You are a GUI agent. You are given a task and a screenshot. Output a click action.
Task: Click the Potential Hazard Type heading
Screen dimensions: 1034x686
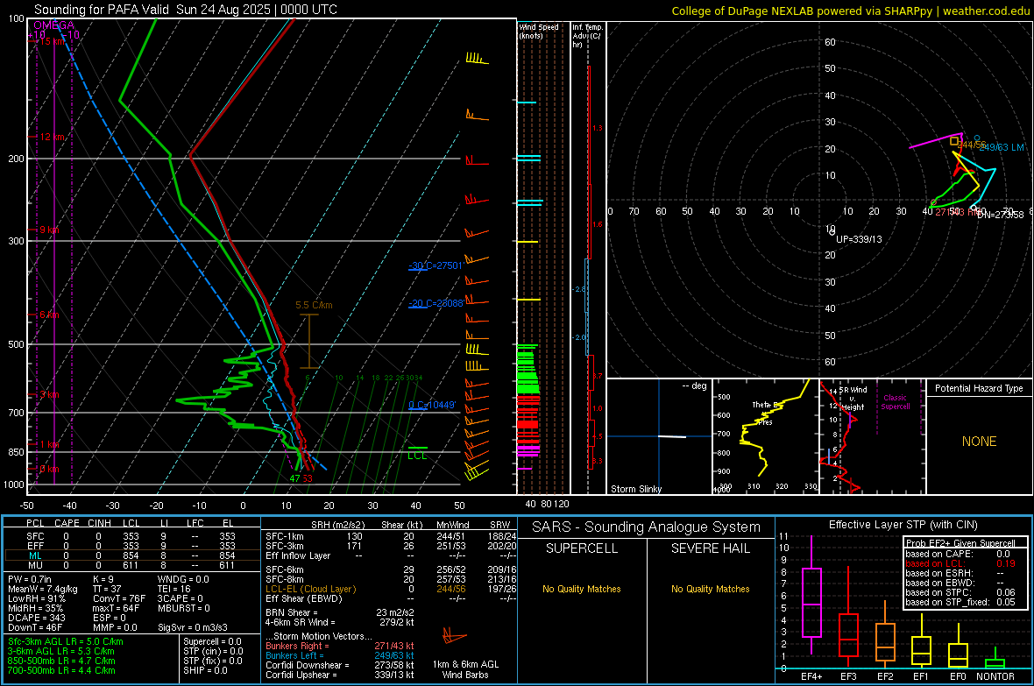point(979,388)
